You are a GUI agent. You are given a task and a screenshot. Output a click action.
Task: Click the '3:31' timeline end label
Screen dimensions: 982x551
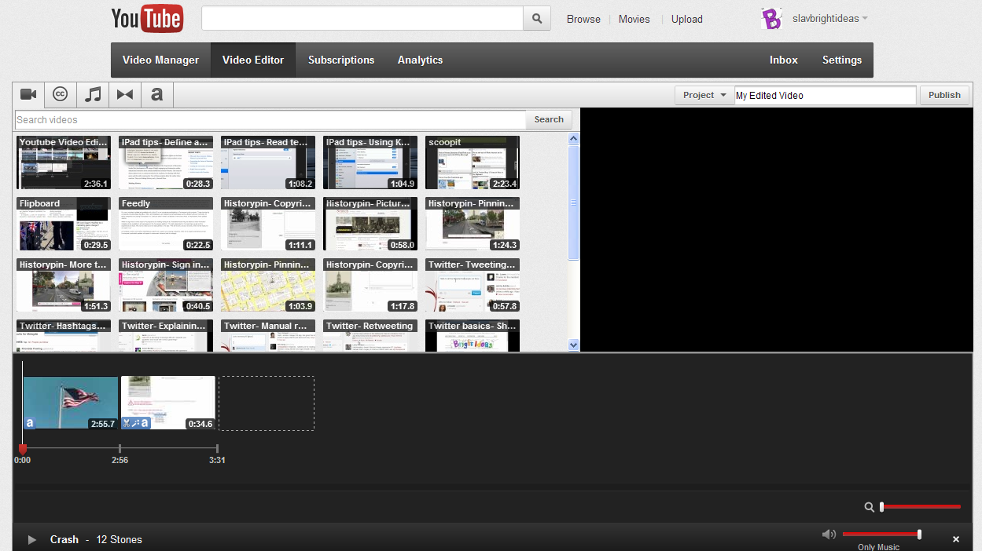pyautogui.click(x=217, y=460)
